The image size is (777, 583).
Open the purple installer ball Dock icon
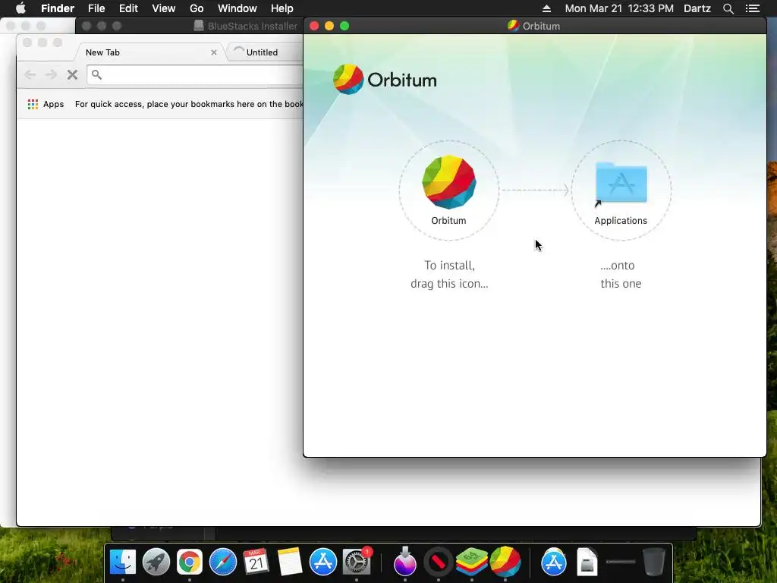(x=405, y=561)
